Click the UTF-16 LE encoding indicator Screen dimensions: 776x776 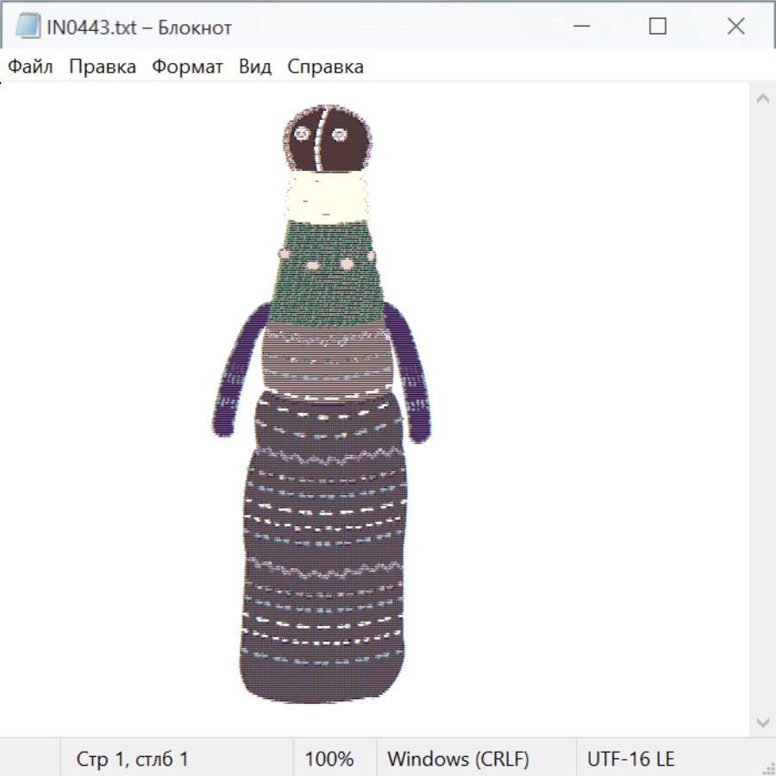tap(630, 760)
